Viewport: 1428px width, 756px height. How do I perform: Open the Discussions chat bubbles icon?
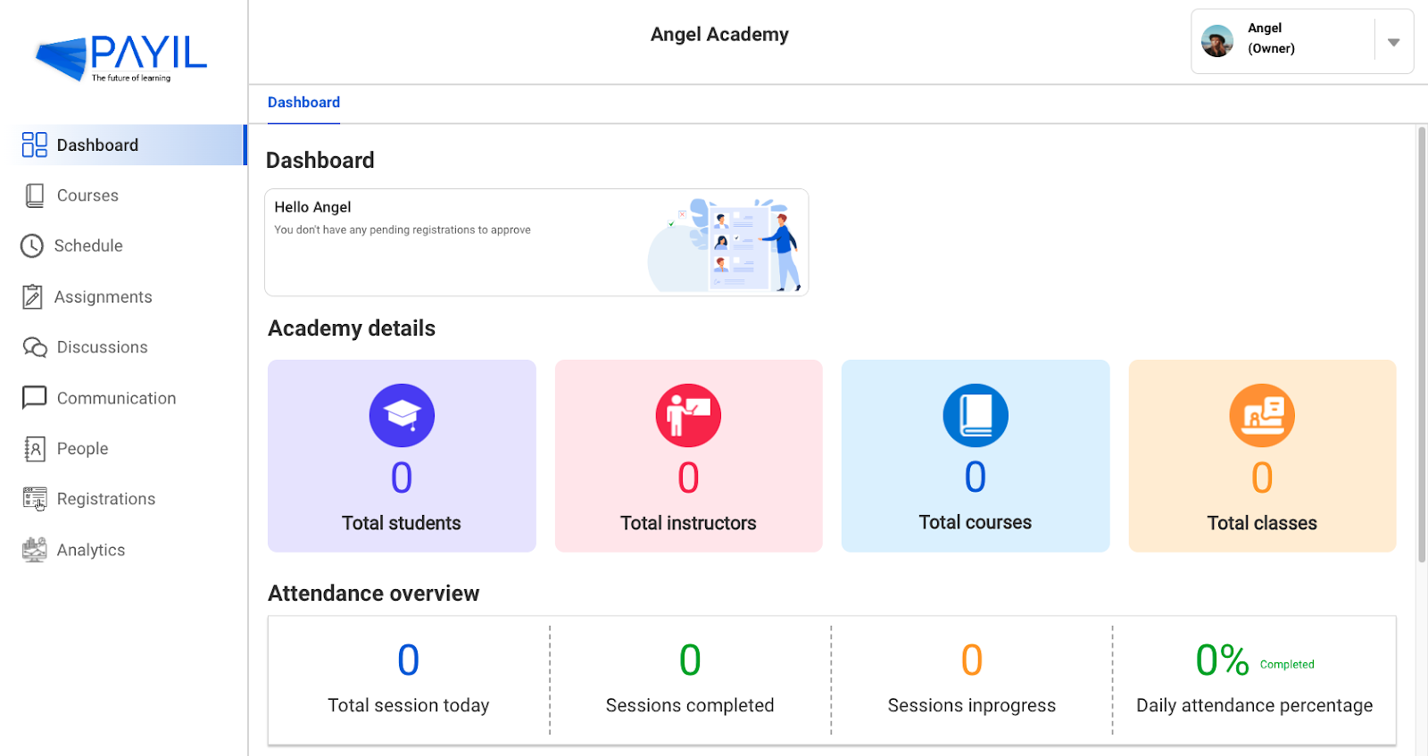[x=35, y=347]
